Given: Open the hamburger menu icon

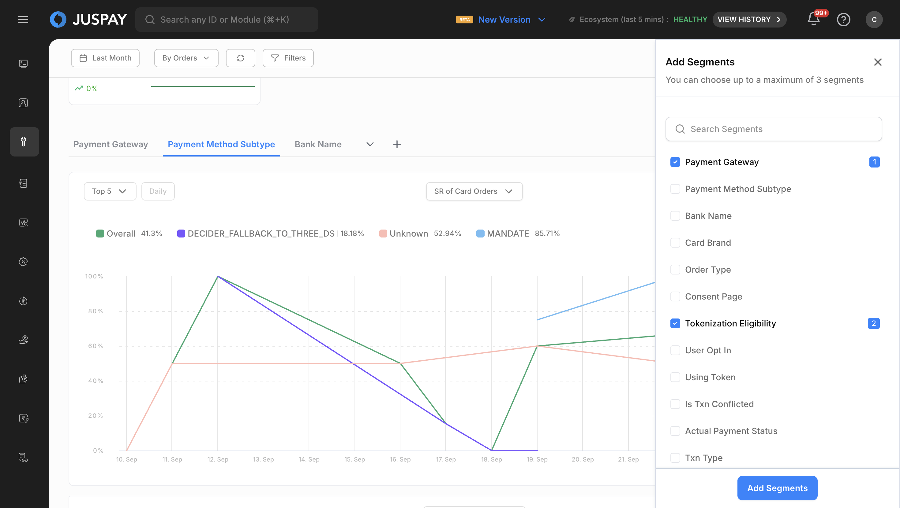Looking at the screenshot, I should pyautogui.click(x=23, y=20).
